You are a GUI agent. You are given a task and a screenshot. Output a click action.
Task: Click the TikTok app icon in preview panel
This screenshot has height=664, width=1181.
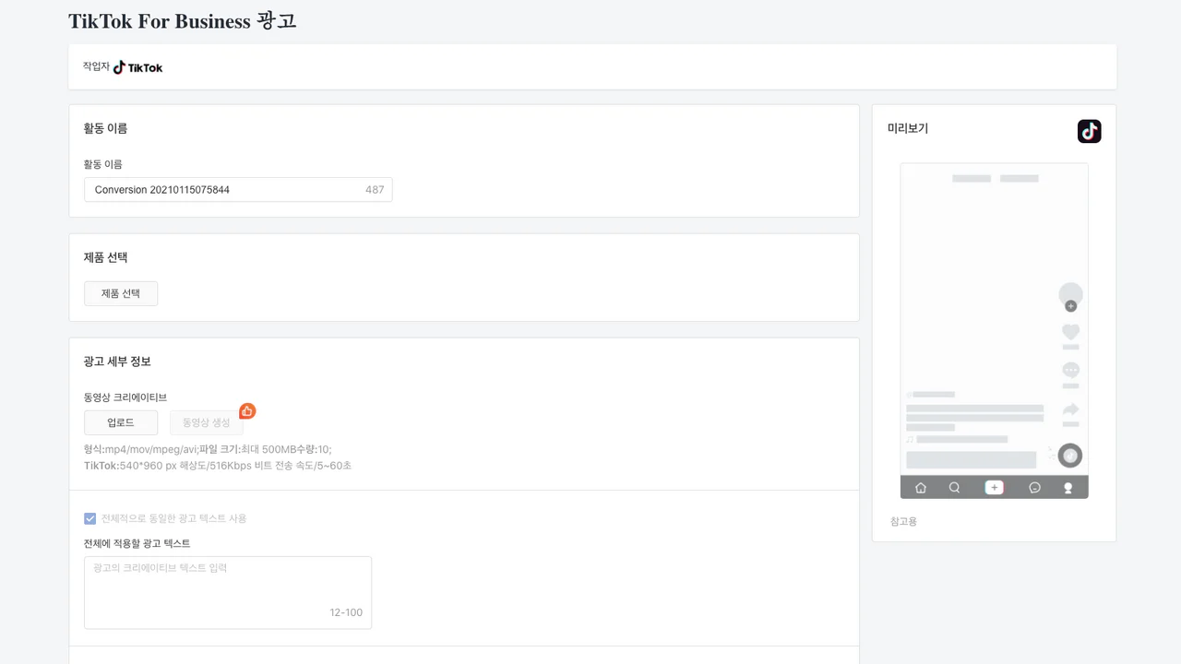[1089, 131]
